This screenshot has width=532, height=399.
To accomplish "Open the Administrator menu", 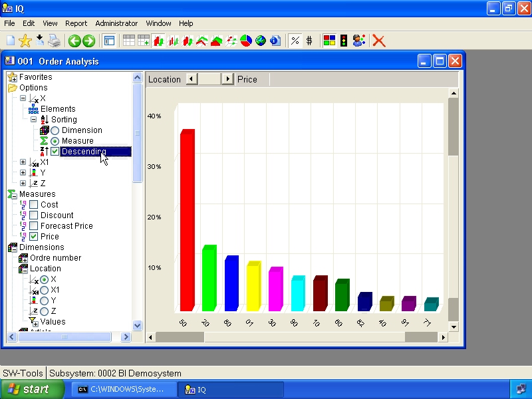I will click(x=116, y=23).
